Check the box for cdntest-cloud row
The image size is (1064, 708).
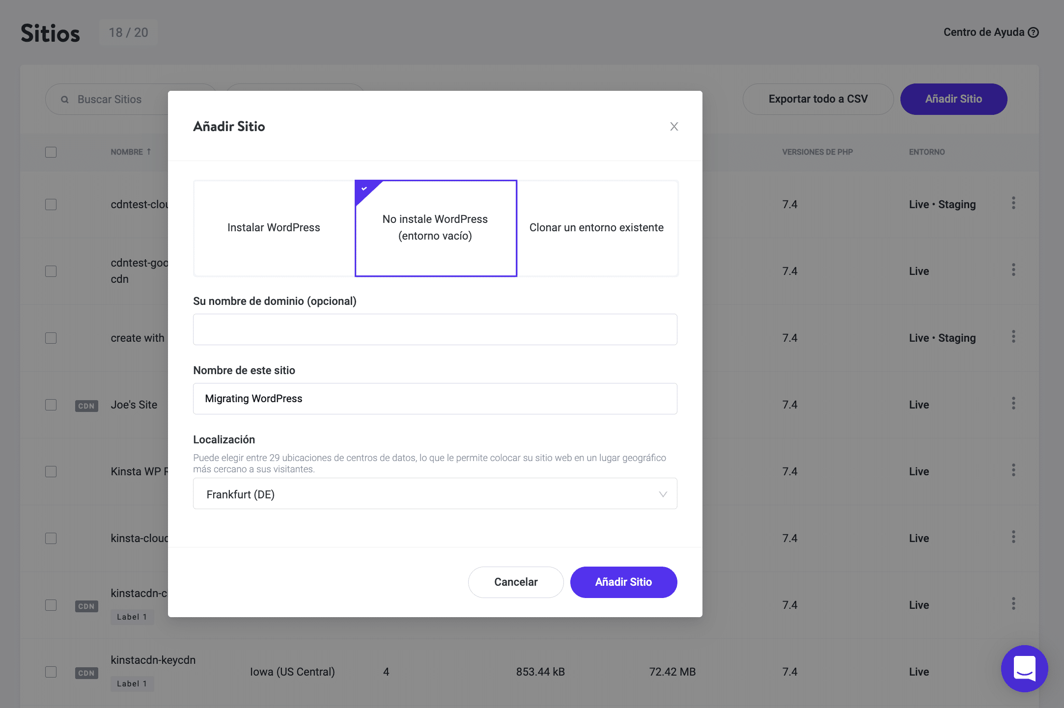click(x=51, y=204)
